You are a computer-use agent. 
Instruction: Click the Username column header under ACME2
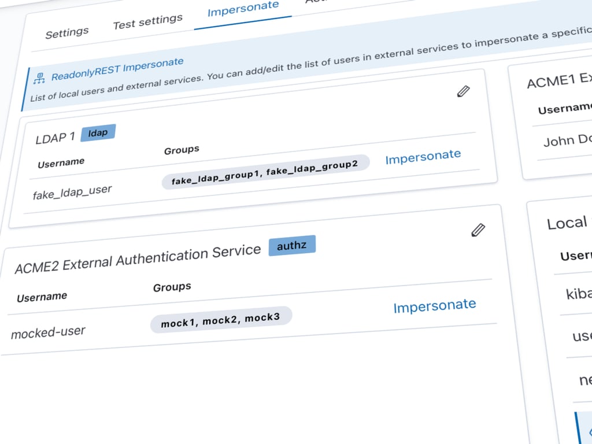[x=42, y=297]
